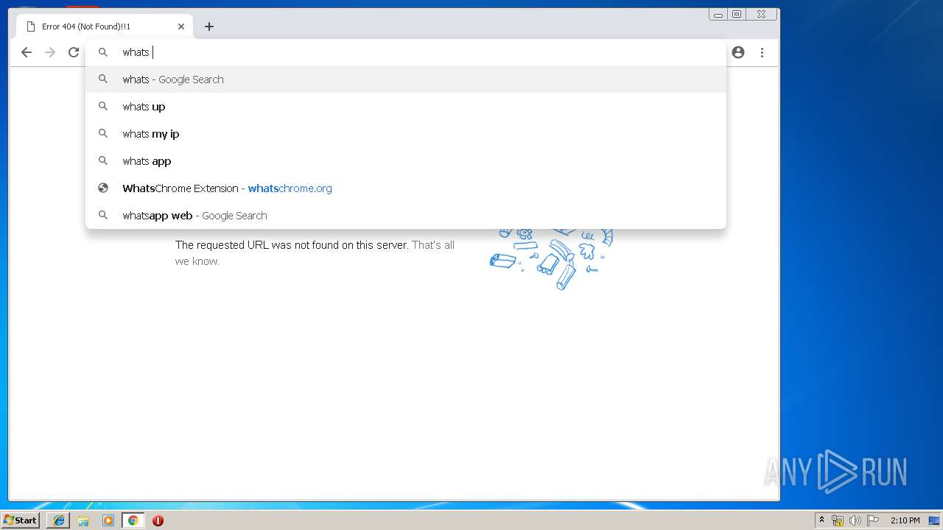Click the Show desktop button

tap(935, 520)
